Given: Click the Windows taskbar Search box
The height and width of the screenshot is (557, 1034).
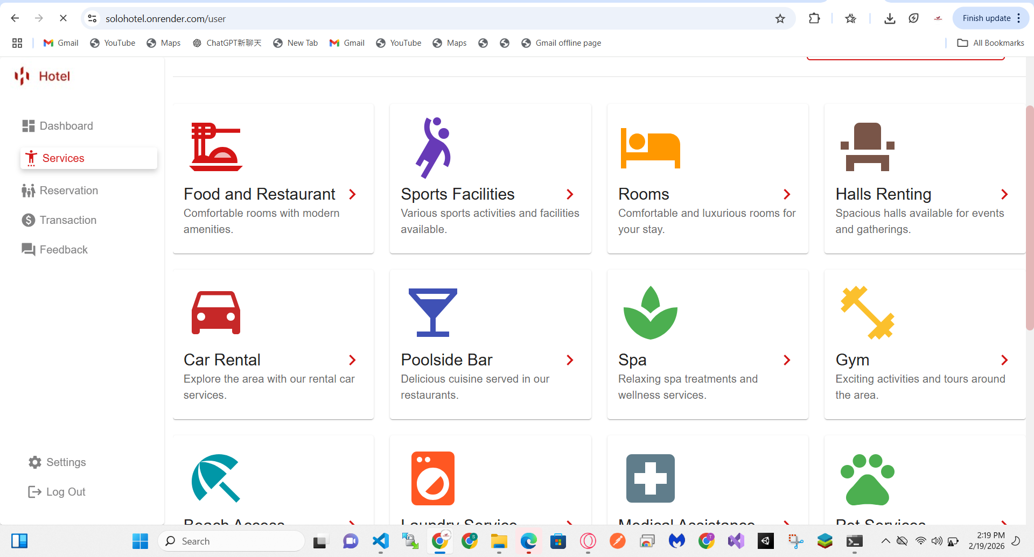Looking at the screenshot, I should [232, 541].
